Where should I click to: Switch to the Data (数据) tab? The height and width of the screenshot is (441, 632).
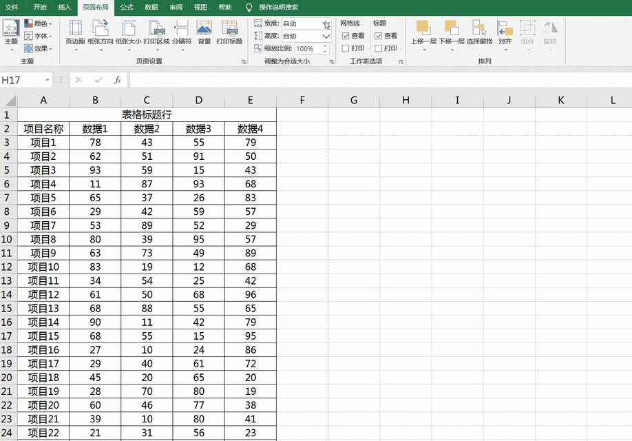point(151,8)
